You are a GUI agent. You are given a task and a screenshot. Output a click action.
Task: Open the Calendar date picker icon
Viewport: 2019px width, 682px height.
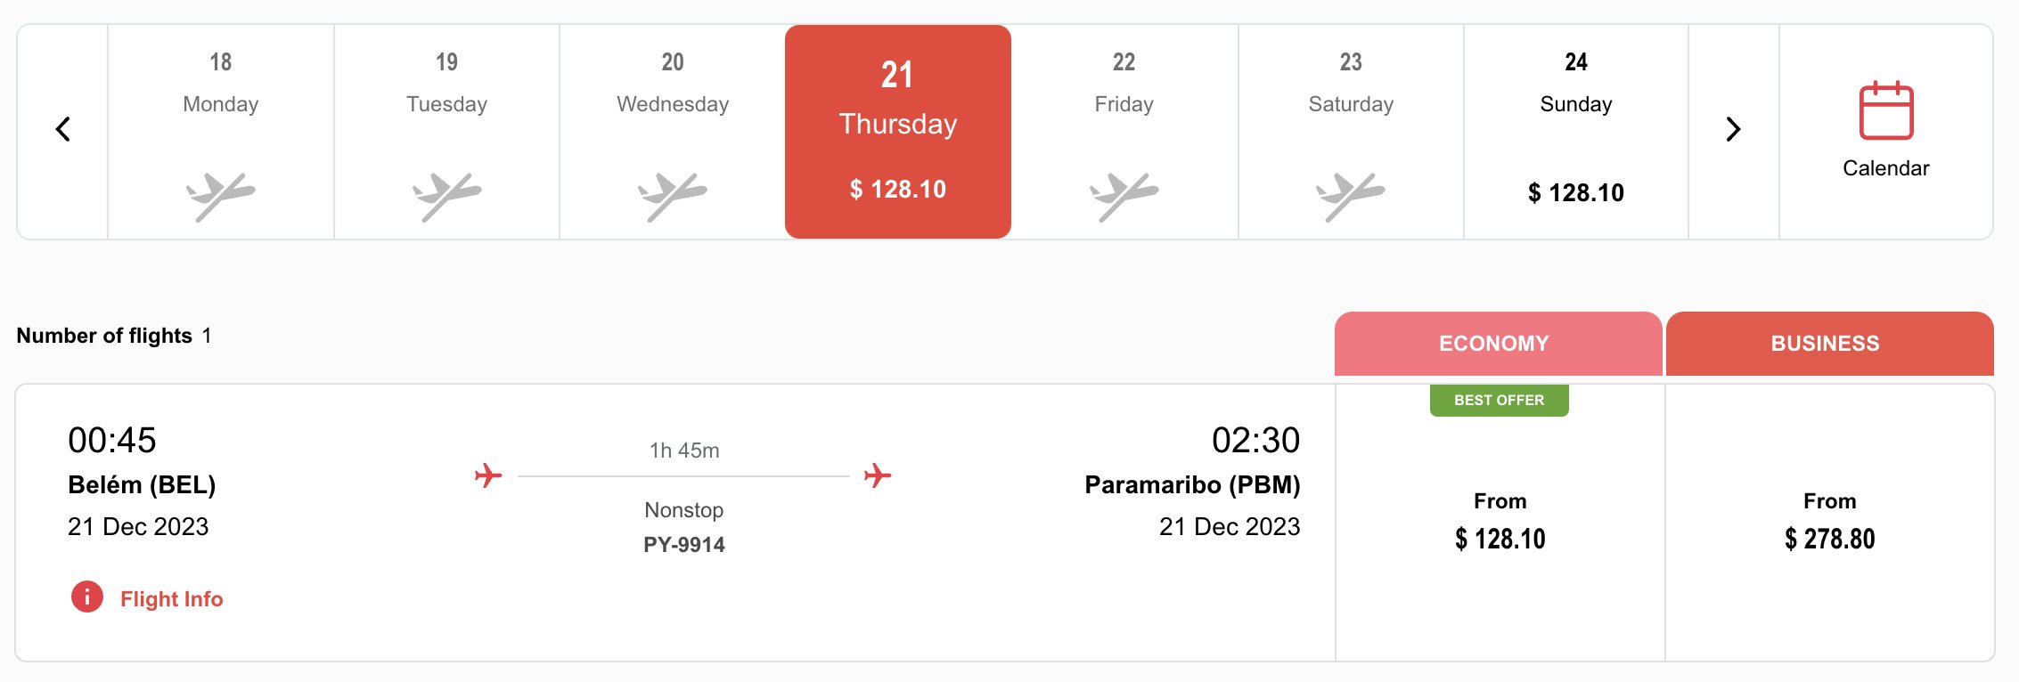point(1885,110)
